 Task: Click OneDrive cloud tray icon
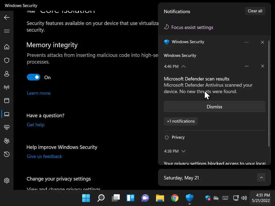216,198
